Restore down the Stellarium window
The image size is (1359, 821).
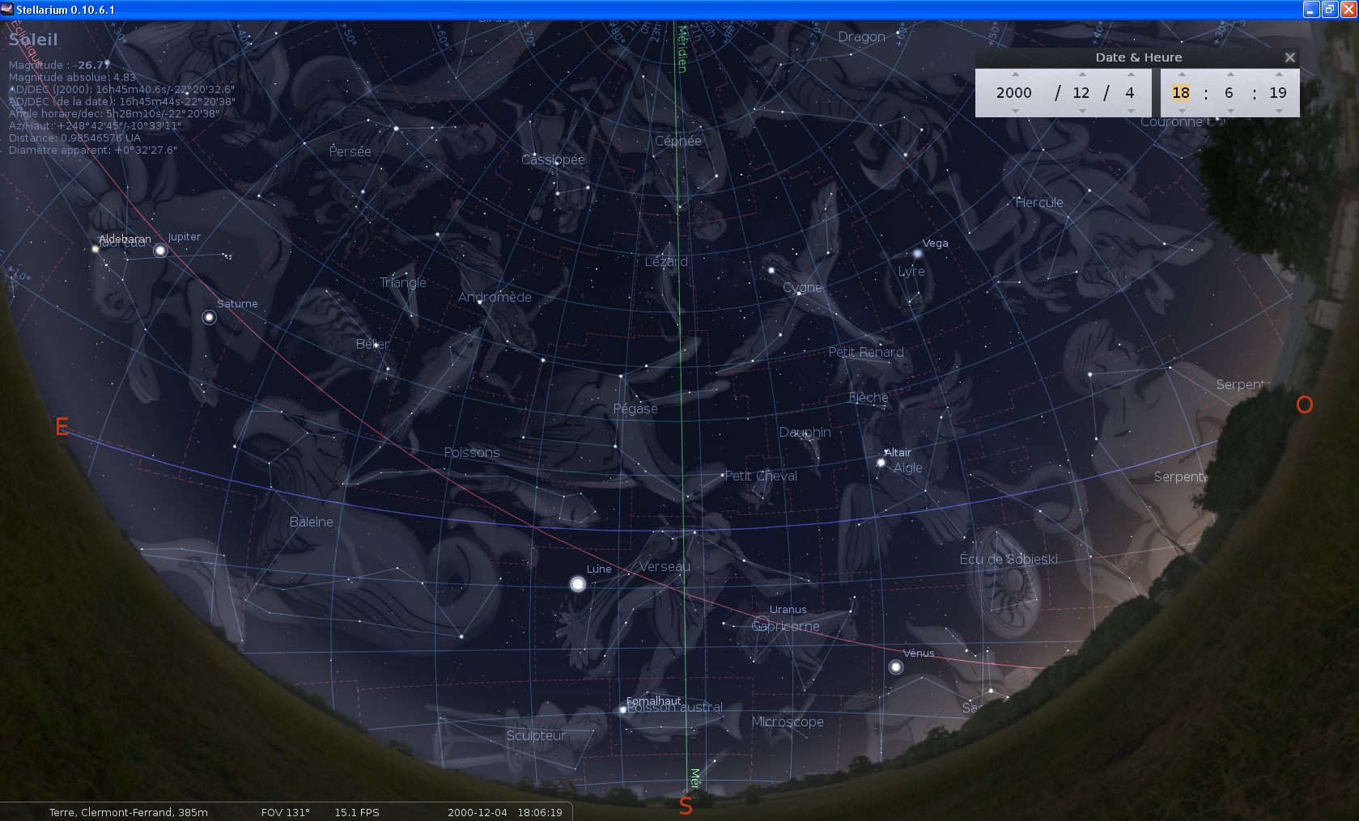click(x=1329, y=10)
